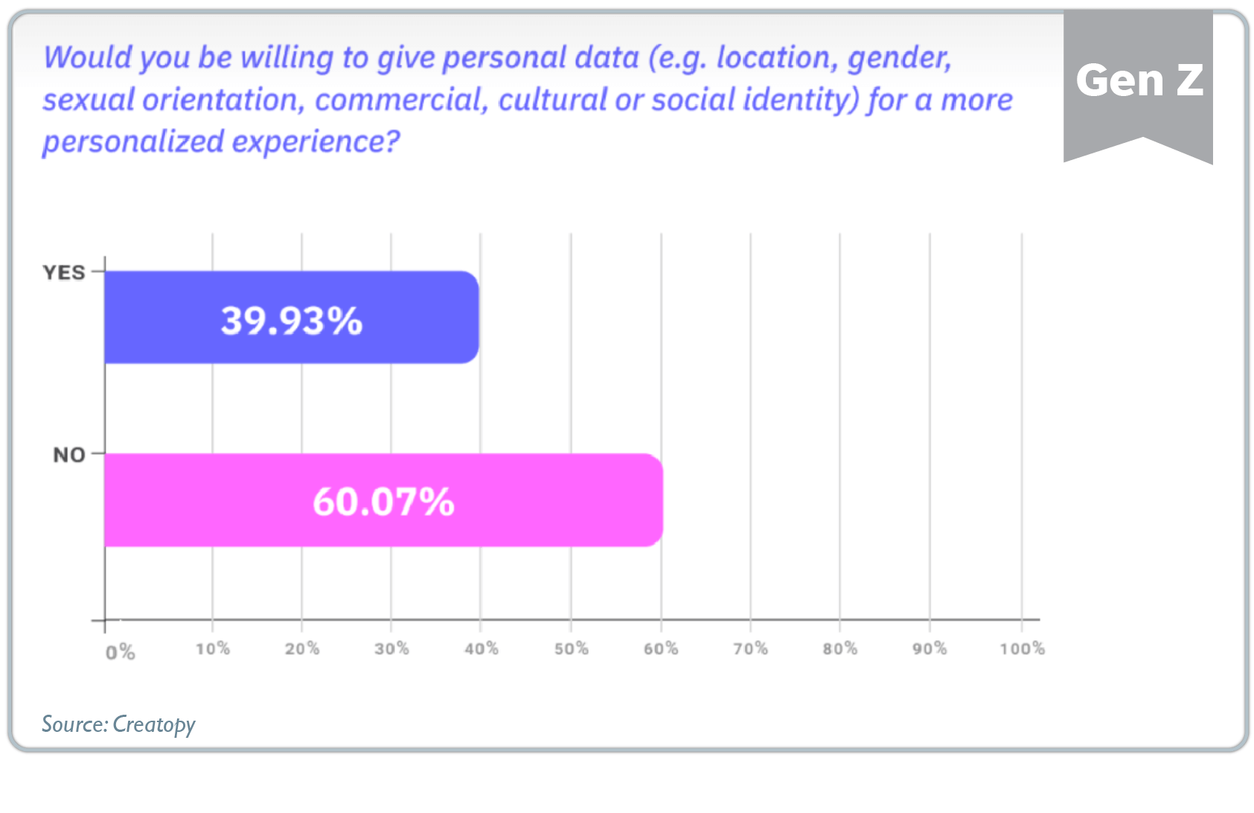The image size is (1254, 813).
Task: Select the NO axis label
Action: click(69, 455)
